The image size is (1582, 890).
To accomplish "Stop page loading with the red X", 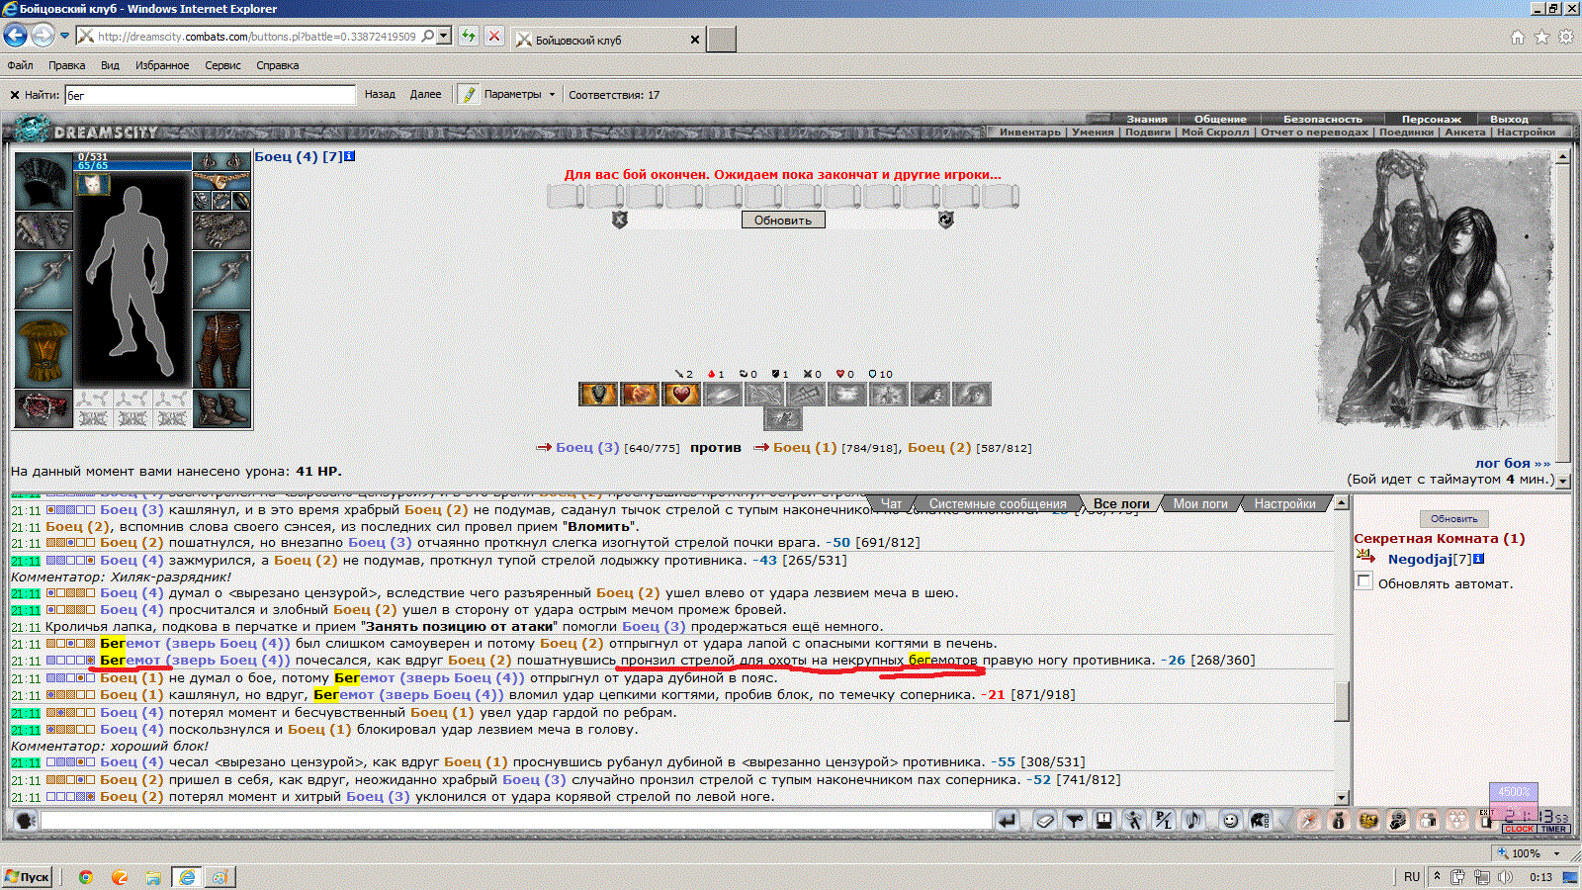I will [494, 37].
